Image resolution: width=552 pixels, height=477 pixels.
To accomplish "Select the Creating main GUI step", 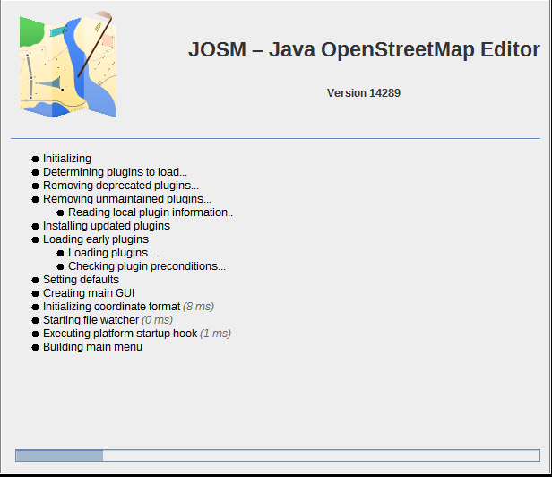I will pyautogui.click(x=89, y=293).
